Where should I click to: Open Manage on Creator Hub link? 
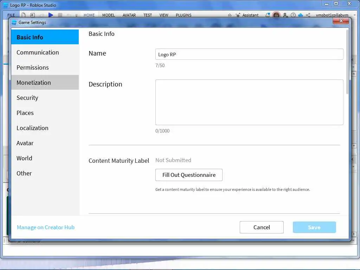(x=46, y=227)
